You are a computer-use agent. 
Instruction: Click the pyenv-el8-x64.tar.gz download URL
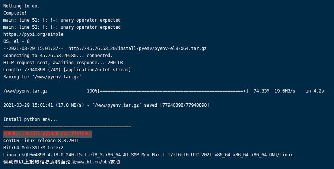137,48
